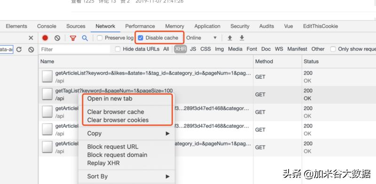The image size is (376, 184).
Task: Filter requests by Manifest
Action: [297, 49]
